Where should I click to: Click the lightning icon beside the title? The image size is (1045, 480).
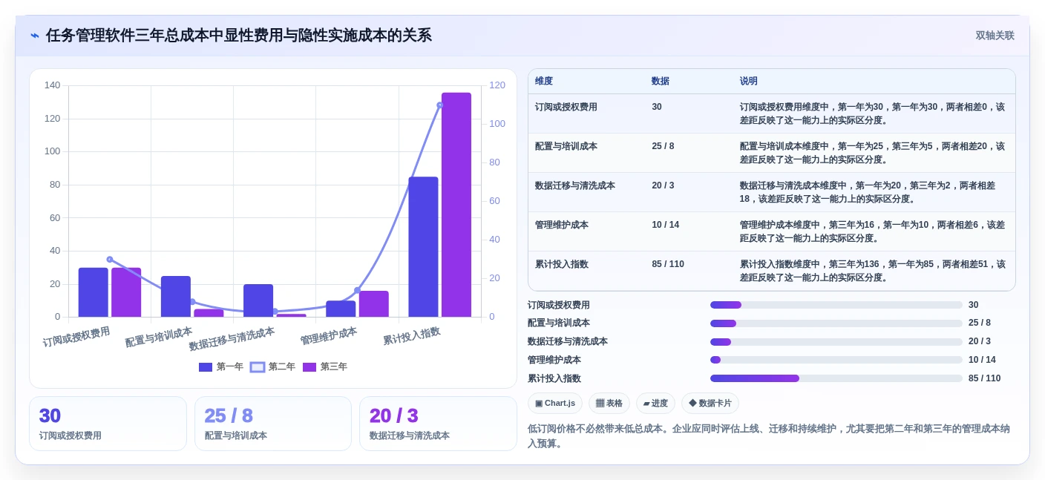(x=35, y=36)
